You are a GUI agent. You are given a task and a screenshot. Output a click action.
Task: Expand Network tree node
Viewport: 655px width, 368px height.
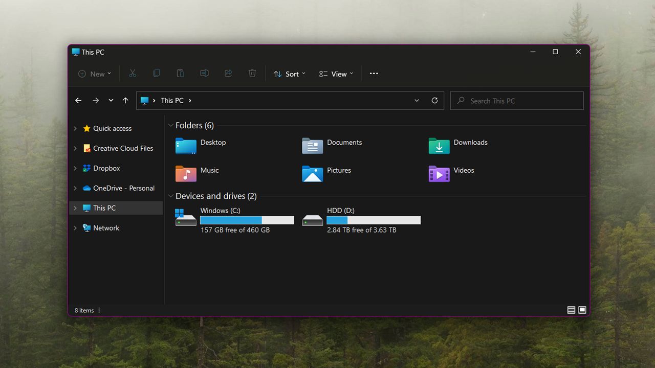pos(75,228)
